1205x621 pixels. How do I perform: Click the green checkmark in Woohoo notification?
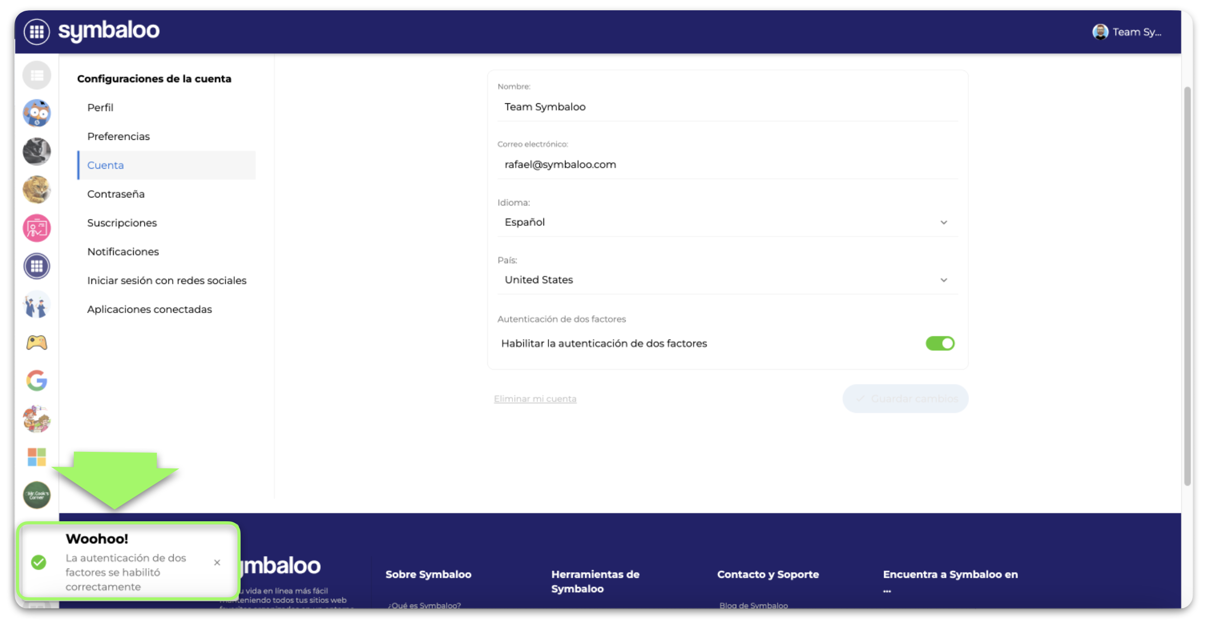point(39,562)
